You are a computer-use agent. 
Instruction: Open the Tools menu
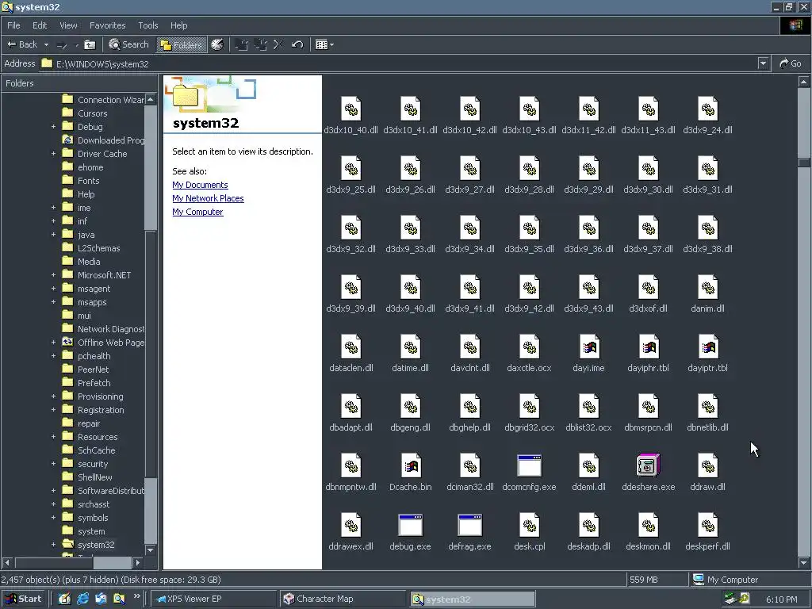click(147, 25)
